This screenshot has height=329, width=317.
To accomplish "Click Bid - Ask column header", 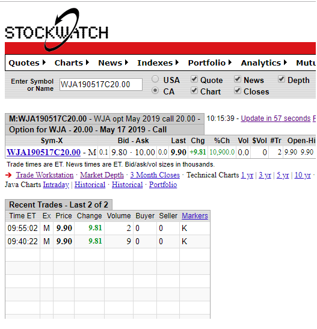I will 133,141.
